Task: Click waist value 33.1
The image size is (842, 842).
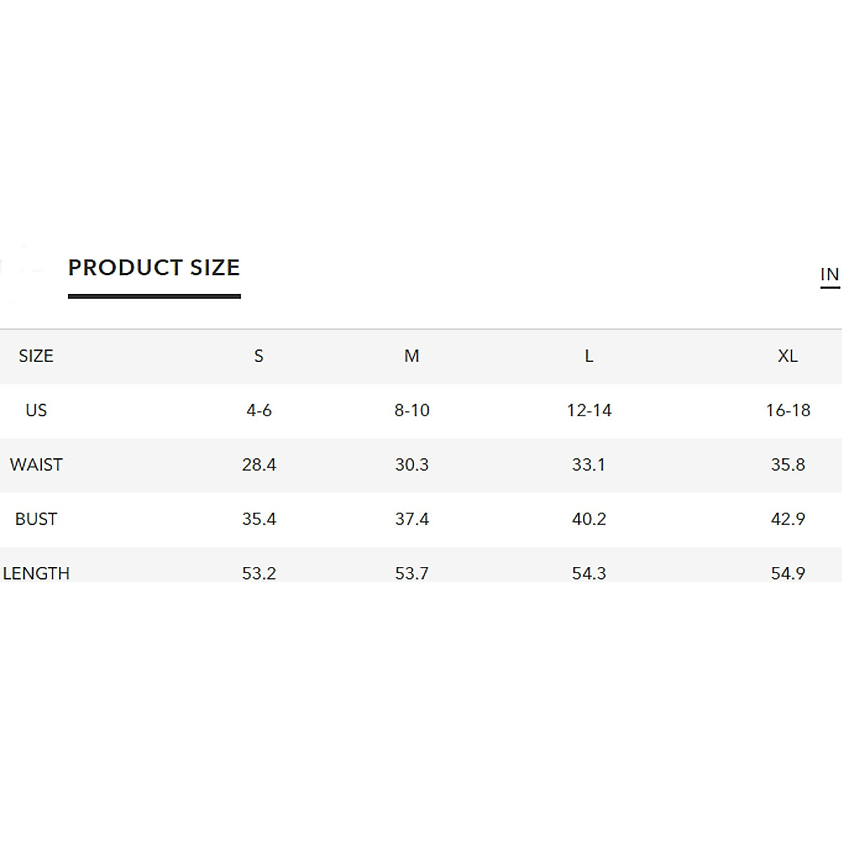Action: [x=589, y=465]
